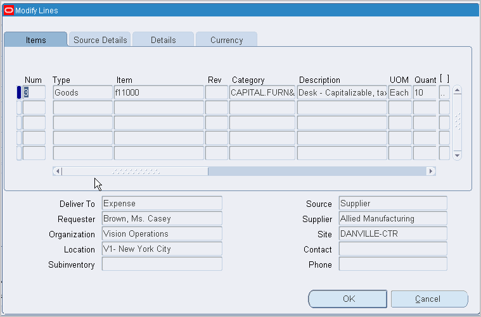Click the Requester field Brown, Ms. Casey
This screenshot has width=481, height=317.
tap(162, 219)
